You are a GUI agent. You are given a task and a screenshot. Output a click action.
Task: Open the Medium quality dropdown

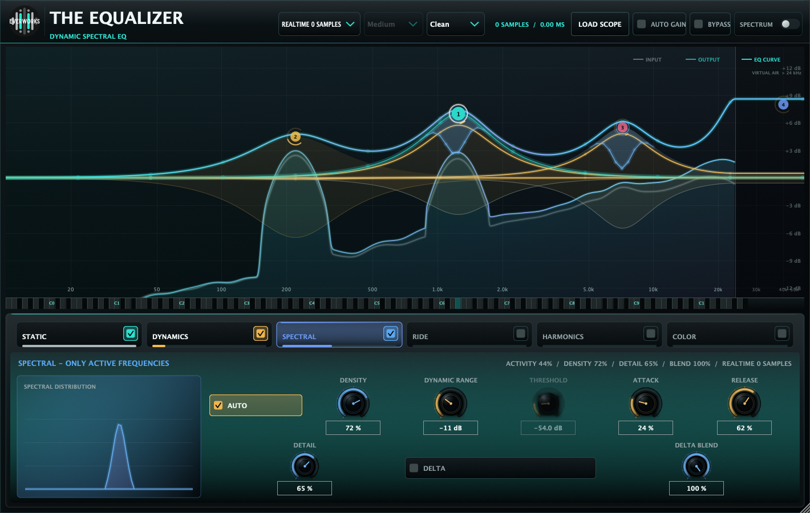click(x=393, y=24)
